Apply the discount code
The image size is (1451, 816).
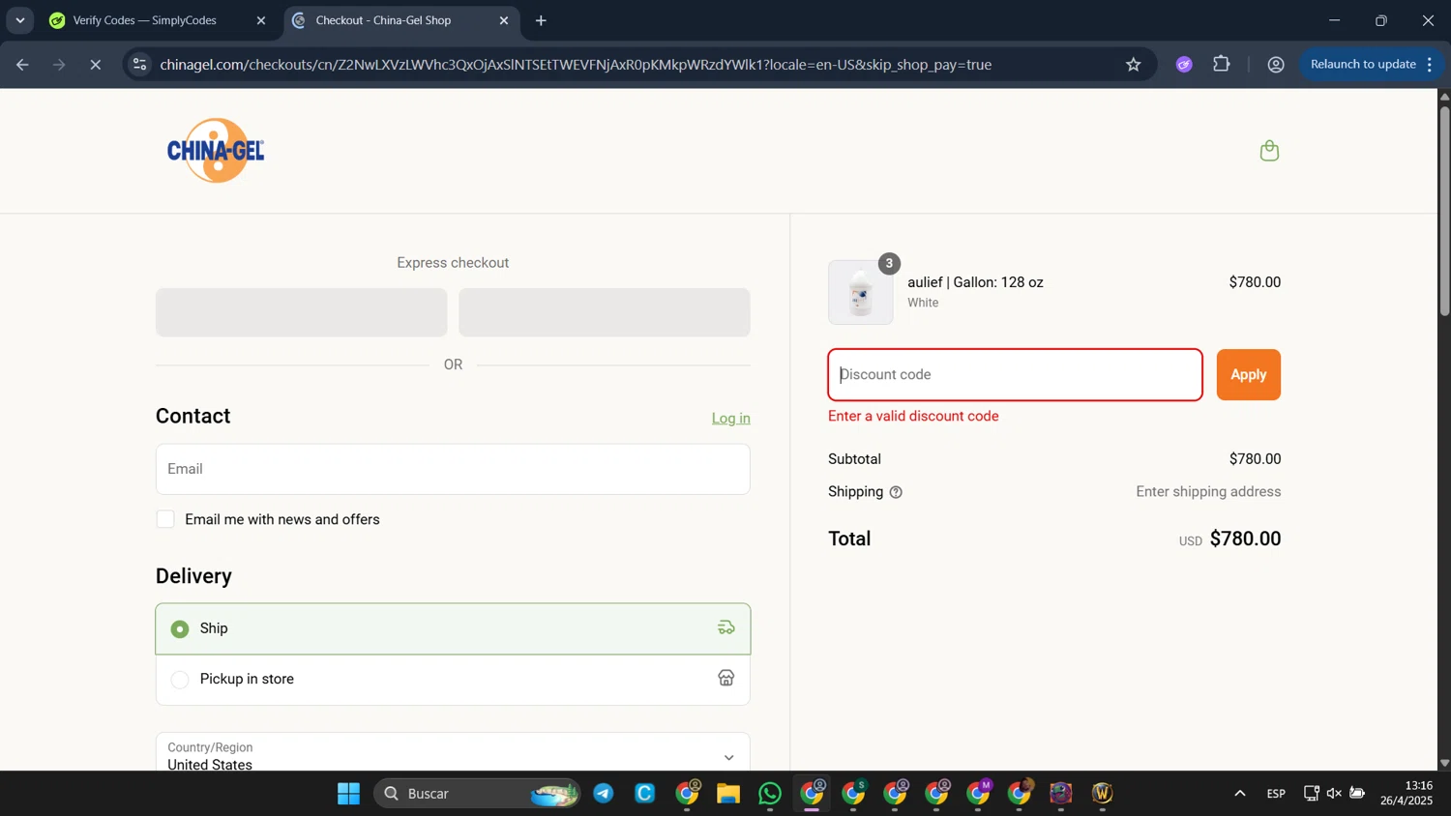[x=1248, y=375]
